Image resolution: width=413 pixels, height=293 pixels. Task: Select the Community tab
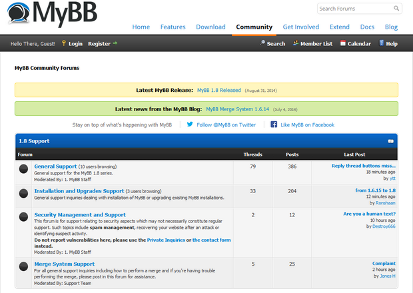[254, 27]
